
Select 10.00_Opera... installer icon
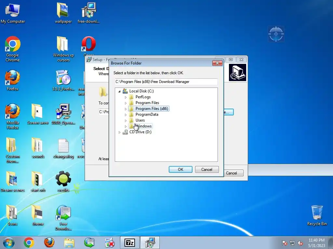pyautogui.click(x=63, y=114)
